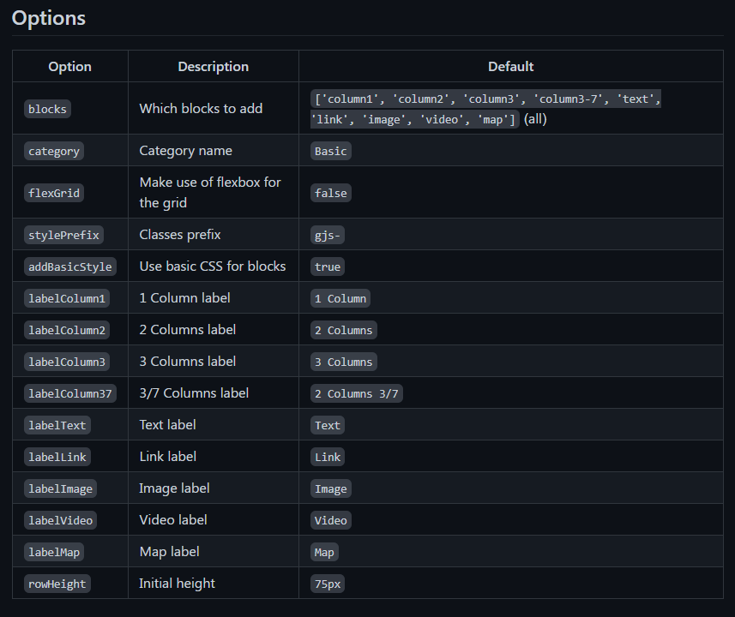This screenshot has height=617, width=735.
Task: Select the gjs- default prefix value
Action: tap(327, 235)
